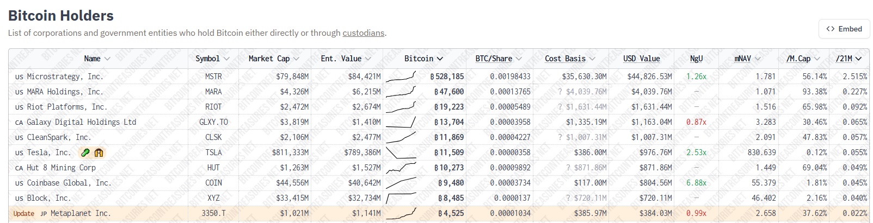
Task: Click the Bitcoin Holders page heading
Action: [61, 15]
